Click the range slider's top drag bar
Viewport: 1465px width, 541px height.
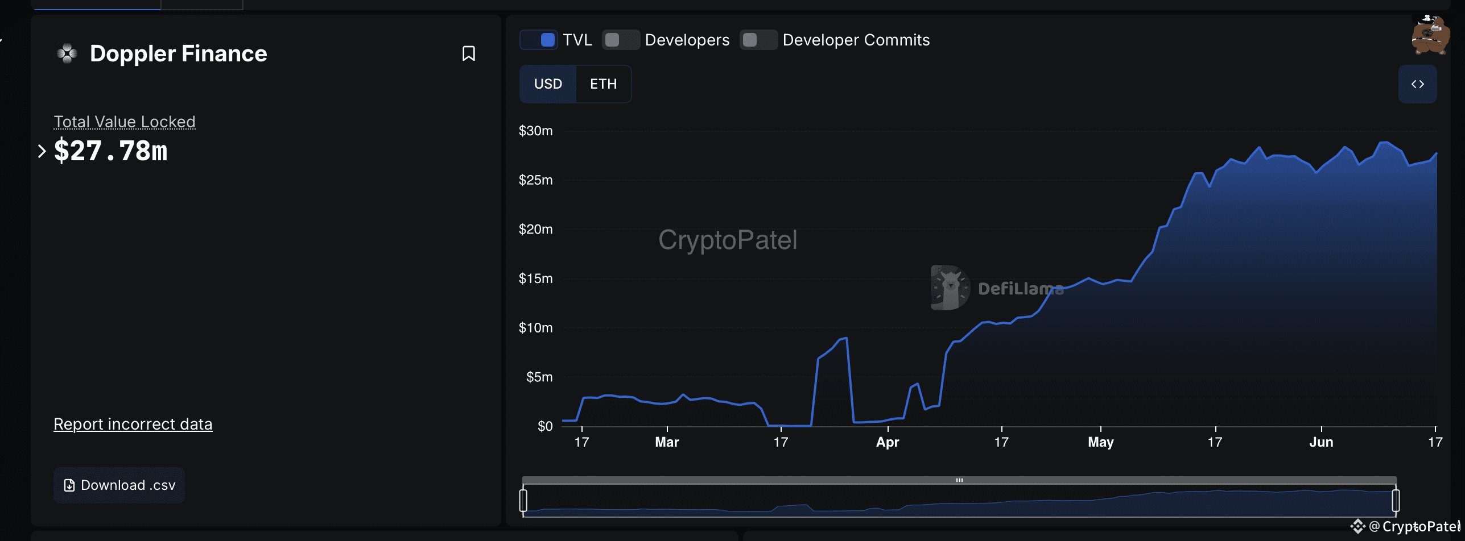tap(959, 480)
